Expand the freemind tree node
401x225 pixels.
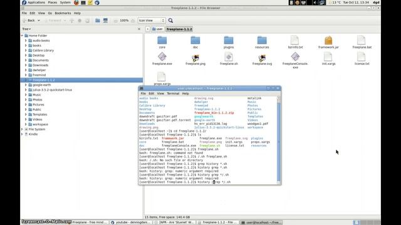point(26,75)
